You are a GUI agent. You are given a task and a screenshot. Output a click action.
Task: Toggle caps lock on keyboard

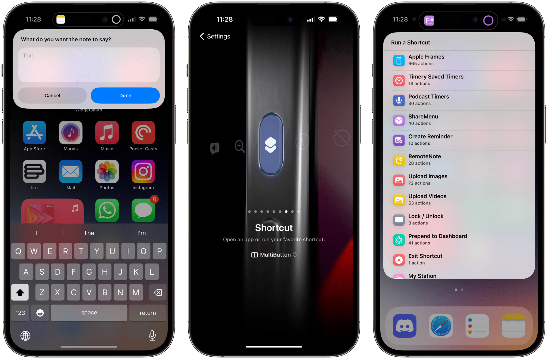21,292
